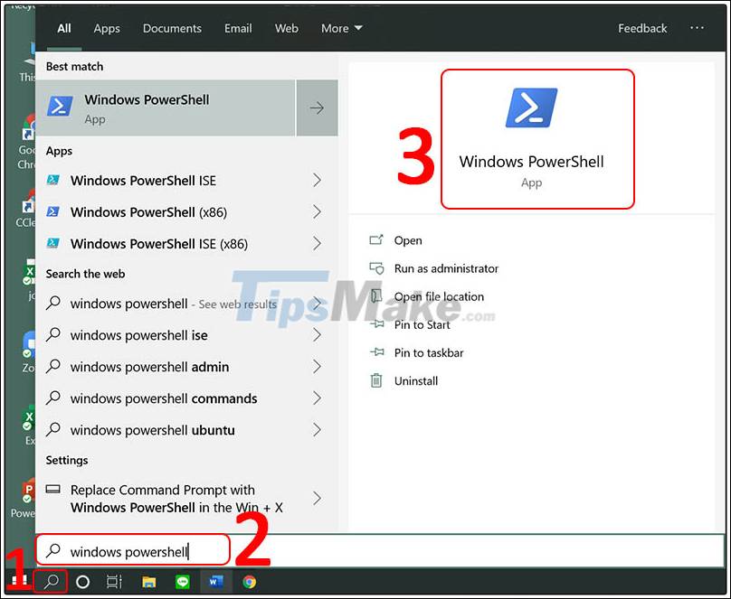
Task: Switch to the Web tab
Action: 286,28
